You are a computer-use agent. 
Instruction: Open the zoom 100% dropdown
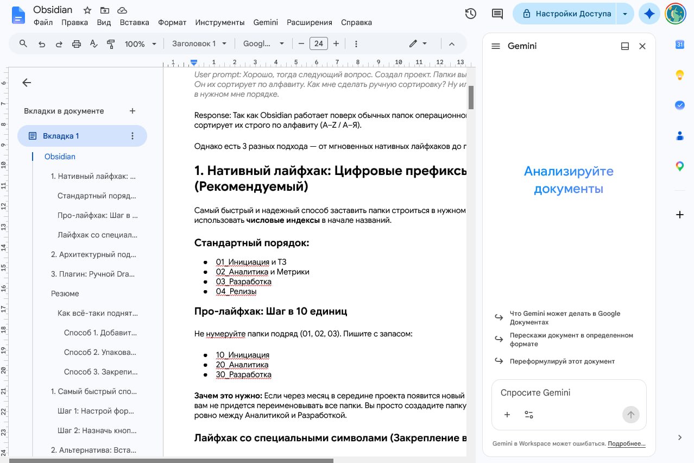pos(140,43)
